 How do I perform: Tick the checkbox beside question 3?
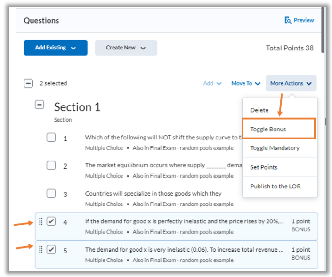pyautogui.click(x=51, y=193)
